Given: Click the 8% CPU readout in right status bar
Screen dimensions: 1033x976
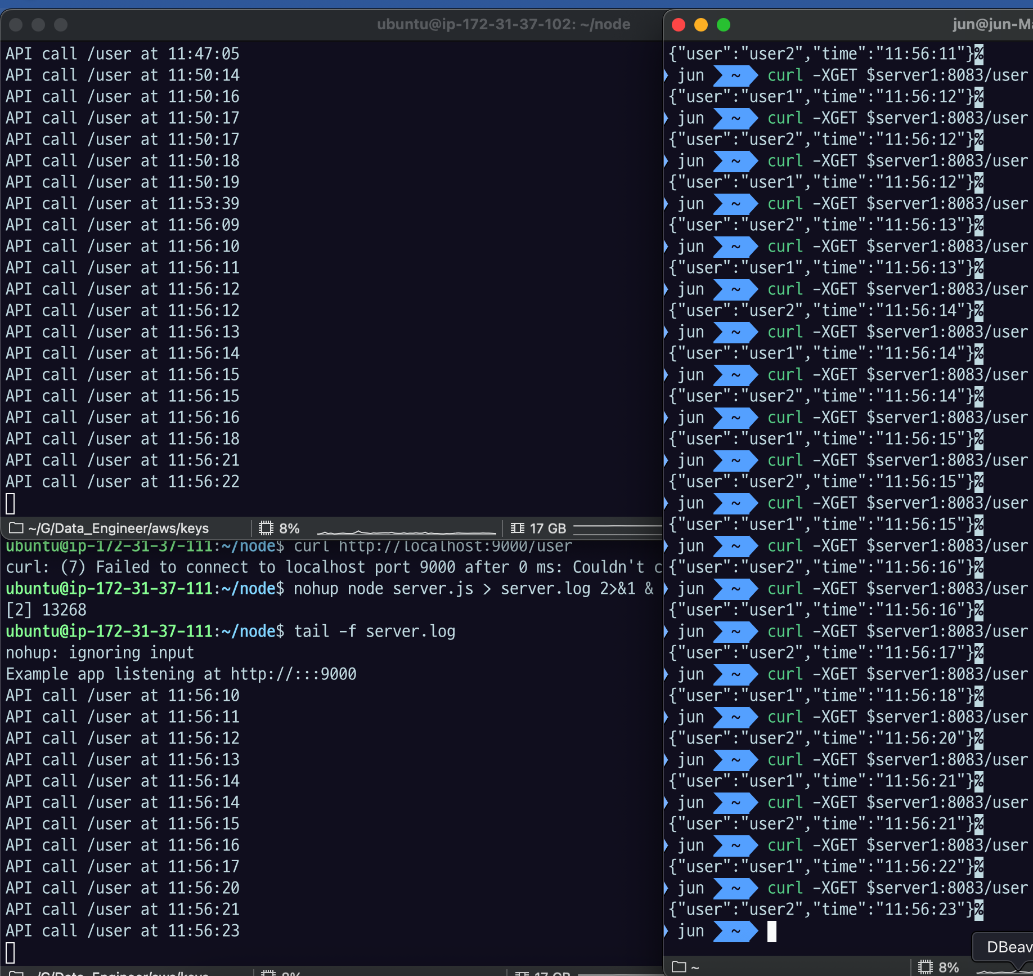Looking at the screenshot, I should 949,966.
